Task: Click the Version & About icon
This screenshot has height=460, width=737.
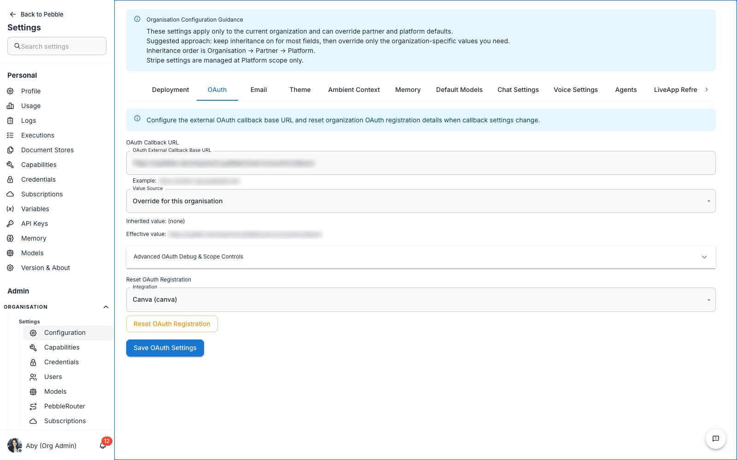Action: (x=10, y=268)
